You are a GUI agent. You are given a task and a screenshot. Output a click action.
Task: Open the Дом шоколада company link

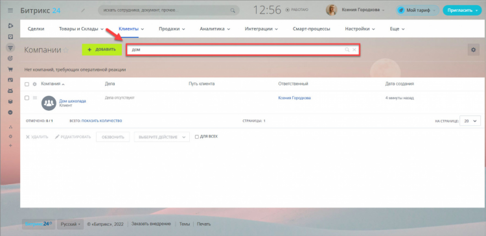tap(73, 101)
